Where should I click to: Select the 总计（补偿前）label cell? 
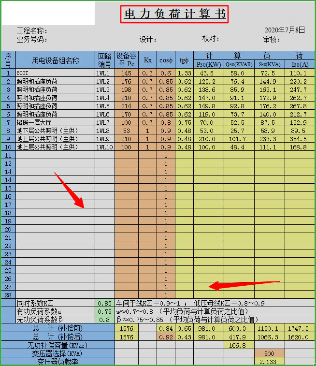pyautogui.click(x=58, y=328)
